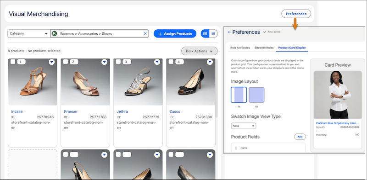Click ID value 25778945 on Incase card
The height and width of the screenshot is (180, 367).
point(45,117)
